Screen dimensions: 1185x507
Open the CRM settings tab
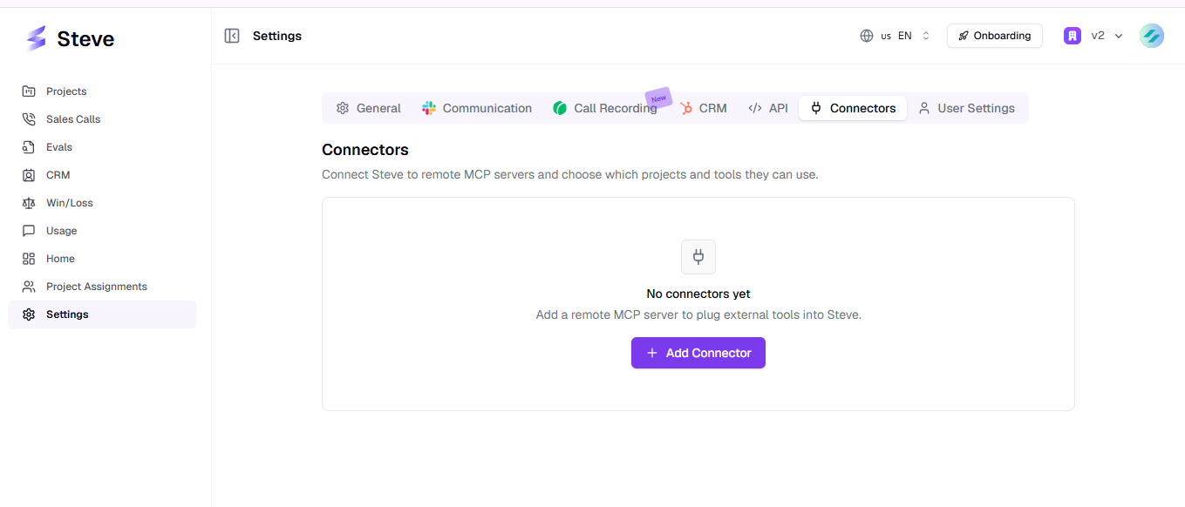coord(703,108)
